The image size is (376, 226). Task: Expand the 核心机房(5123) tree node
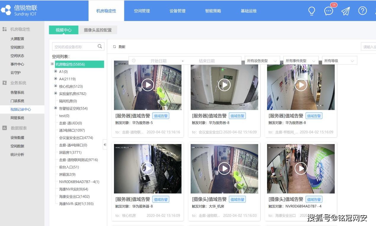(56, 86)
